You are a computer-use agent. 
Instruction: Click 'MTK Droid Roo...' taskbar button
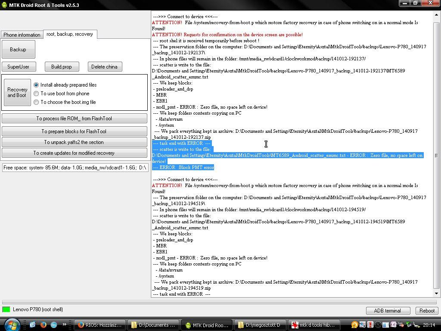tap(207, 325)
